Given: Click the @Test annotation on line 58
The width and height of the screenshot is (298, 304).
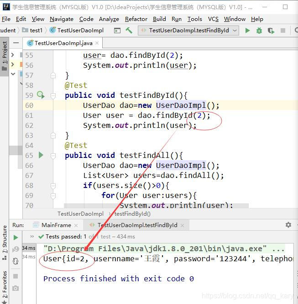Looking at the screenshot, I should coord(76,86).
